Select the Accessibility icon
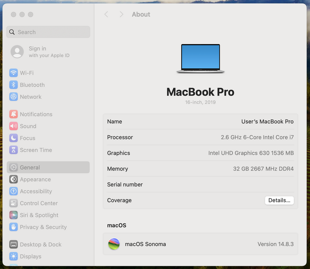 pos(13,191)
